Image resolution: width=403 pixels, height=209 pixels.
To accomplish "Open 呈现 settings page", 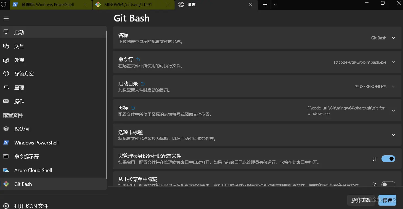I will tap(53, 87).
